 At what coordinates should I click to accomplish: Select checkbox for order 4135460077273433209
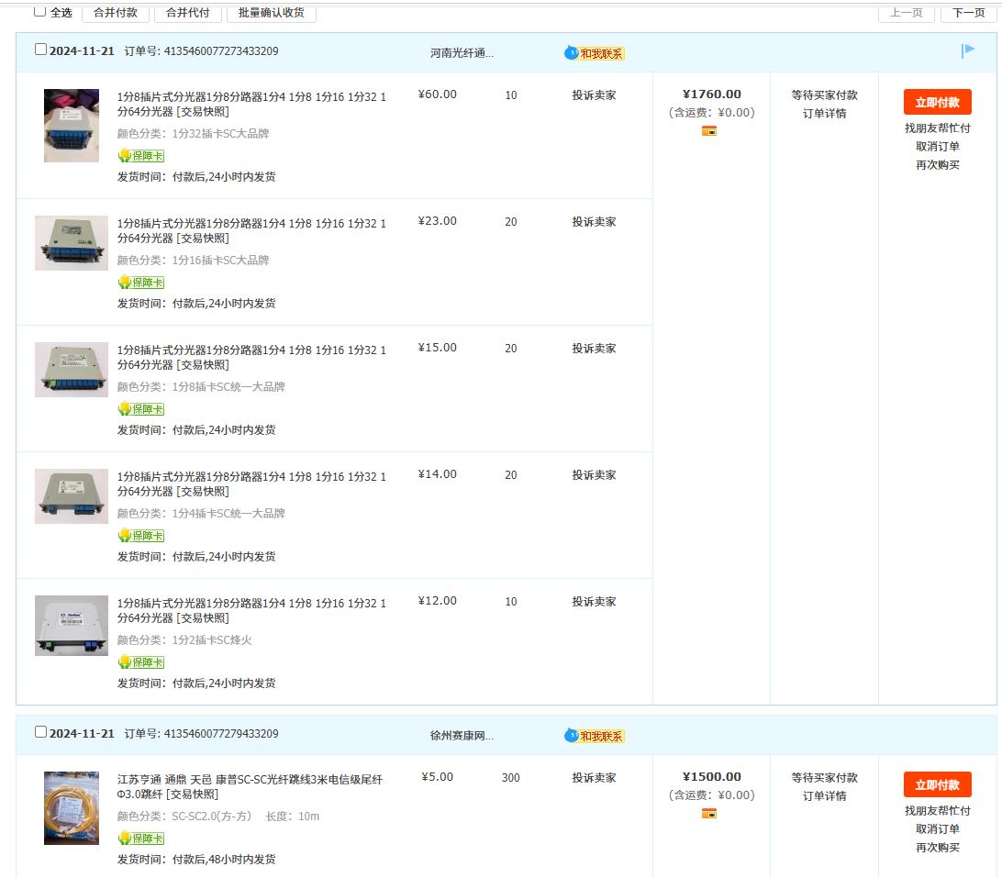coord(40,50)
